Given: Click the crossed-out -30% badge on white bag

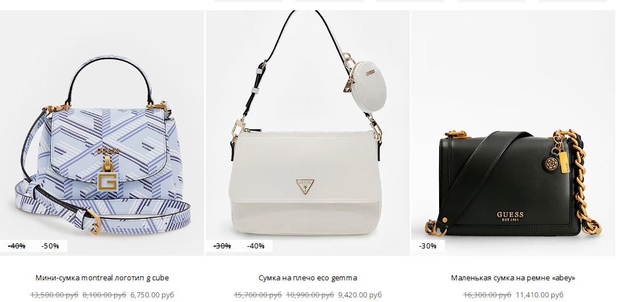Looking at the screenshot, I should (222, 246).
